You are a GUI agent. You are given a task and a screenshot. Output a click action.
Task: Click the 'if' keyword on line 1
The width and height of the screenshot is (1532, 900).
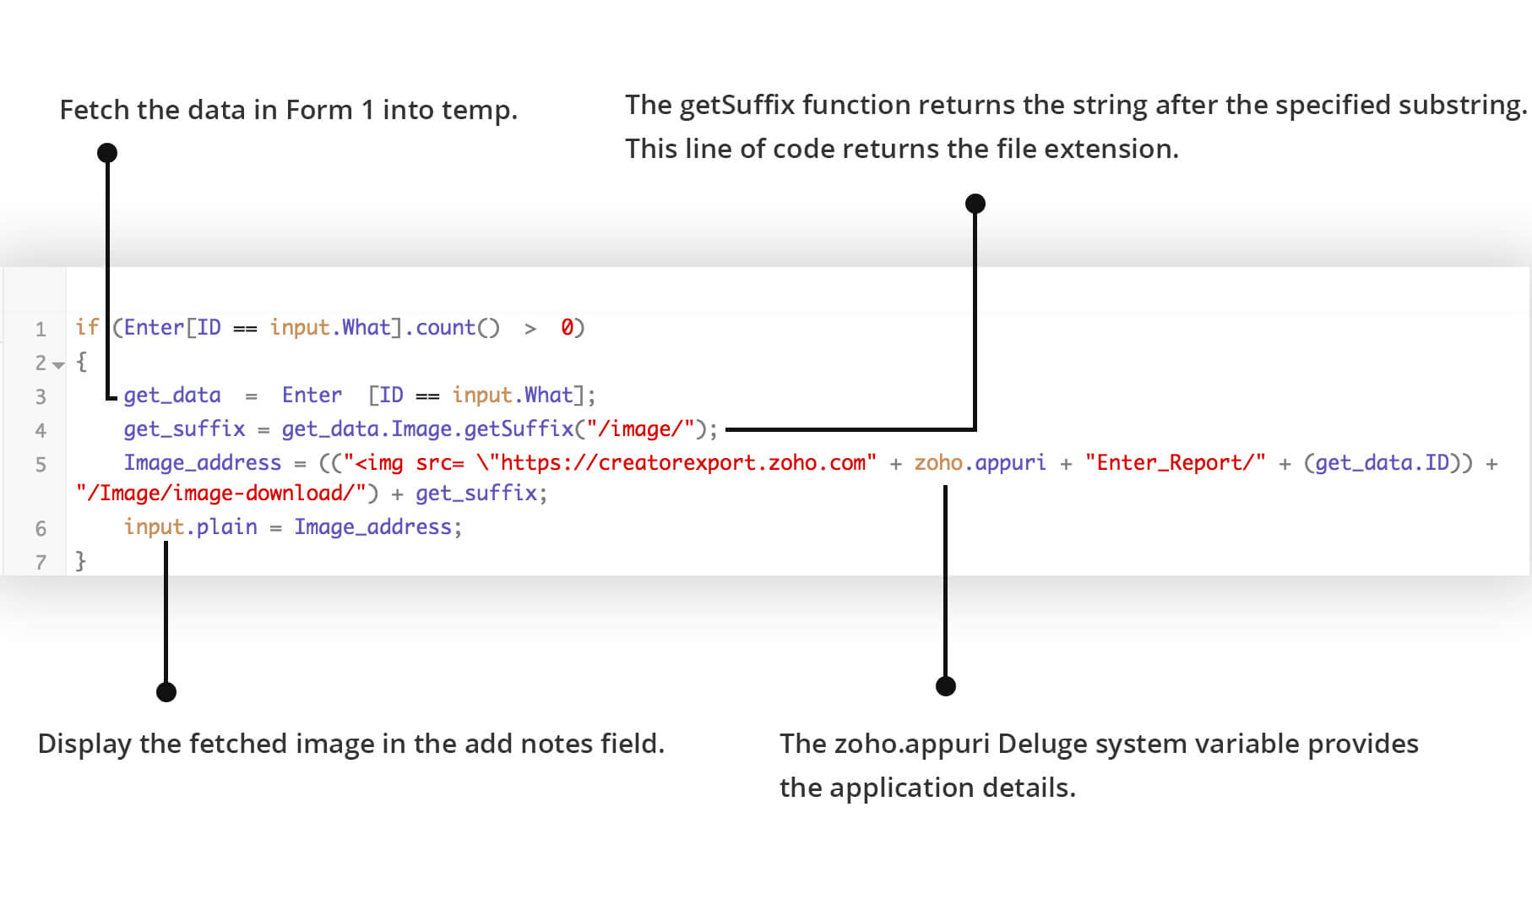click(x=87, y=327)
